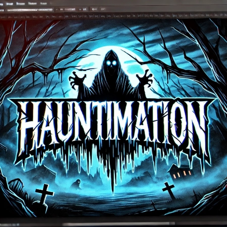Viewport: 227px width, 227px height.
Task: Click the small dash control after the long field
Action: click(57, 10)
